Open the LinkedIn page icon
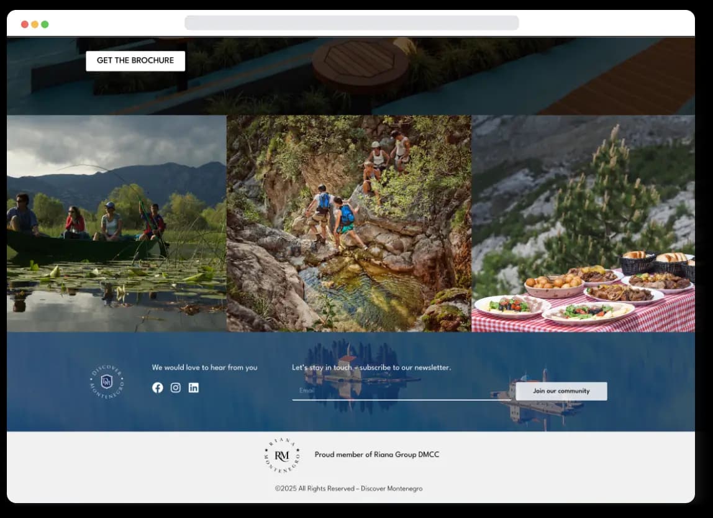This screenshot has width=713, height=518. pyautogui.click(x=194, y=388)
